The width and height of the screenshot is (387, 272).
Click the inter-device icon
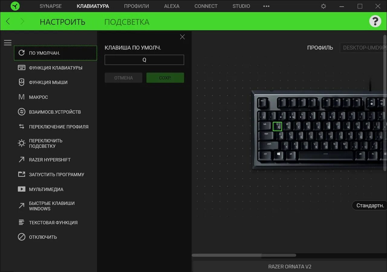21,112
